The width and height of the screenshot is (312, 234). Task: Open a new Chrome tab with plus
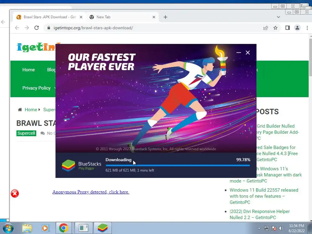coord(165,17)
